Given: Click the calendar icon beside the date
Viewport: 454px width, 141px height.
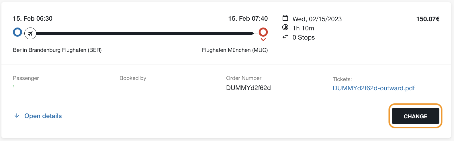Looking at the screenshot, I should pyautogui.click(x=285, y=18).
